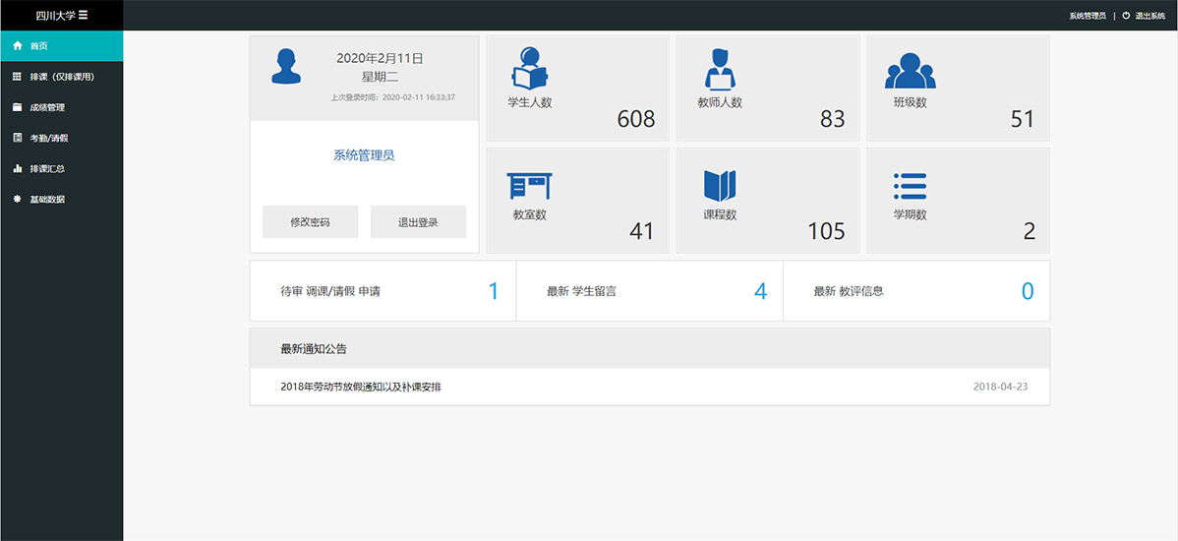The width and height of the screenshot is (1178, 541).
Task: Click the sheet icon beside 考勤/请假
Action: [x=18, y=139]
